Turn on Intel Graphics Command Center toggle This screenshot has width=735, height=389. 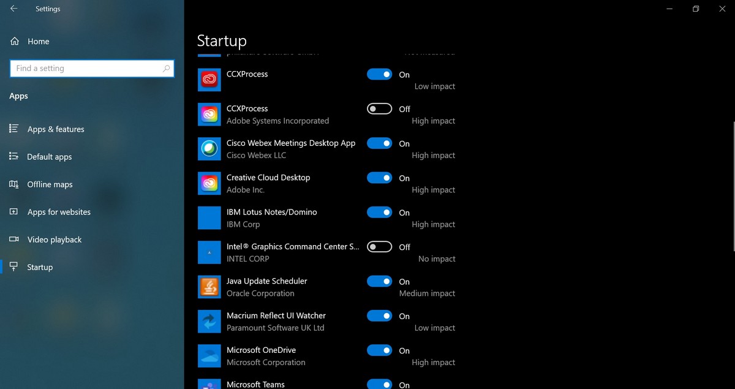[379, 246]
